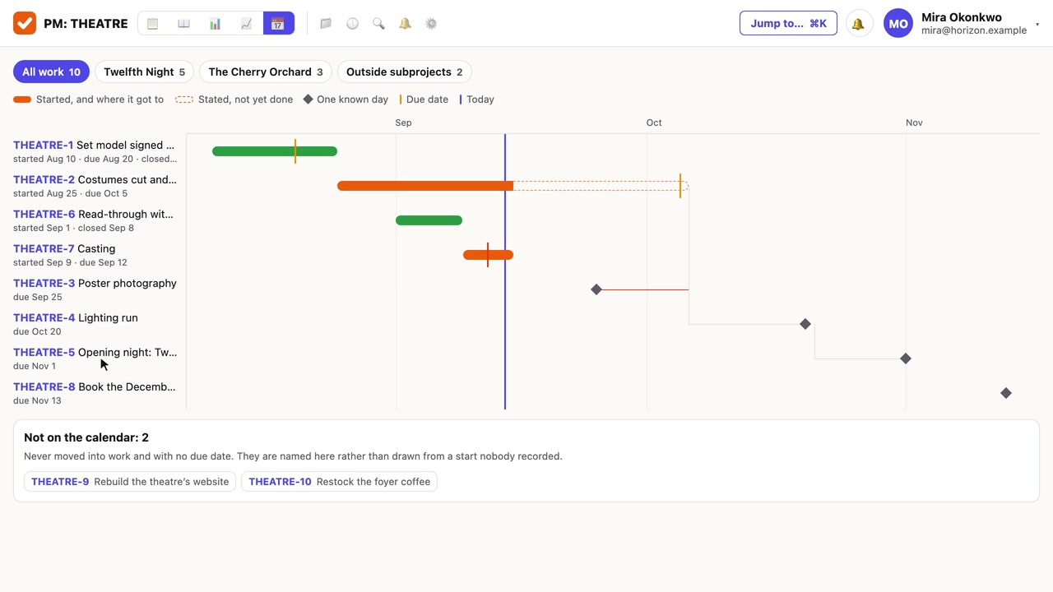Select the All work 10 filter
The image size is (1053, 592).
coord(51,72)
